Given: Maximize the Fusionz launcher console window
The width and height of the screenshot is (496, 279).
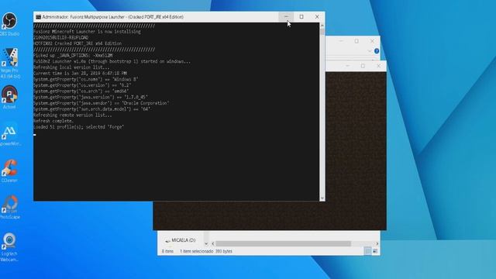Looking at the screenshot, I should click(301, 17).
